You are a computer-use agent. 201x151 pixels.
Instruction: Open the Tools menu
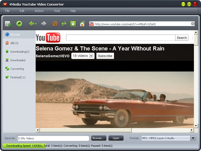57,11
